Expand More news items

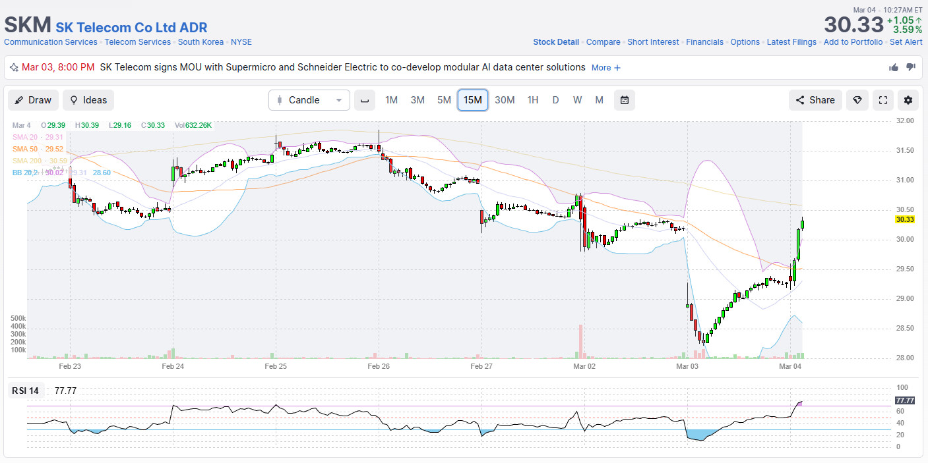606,67
